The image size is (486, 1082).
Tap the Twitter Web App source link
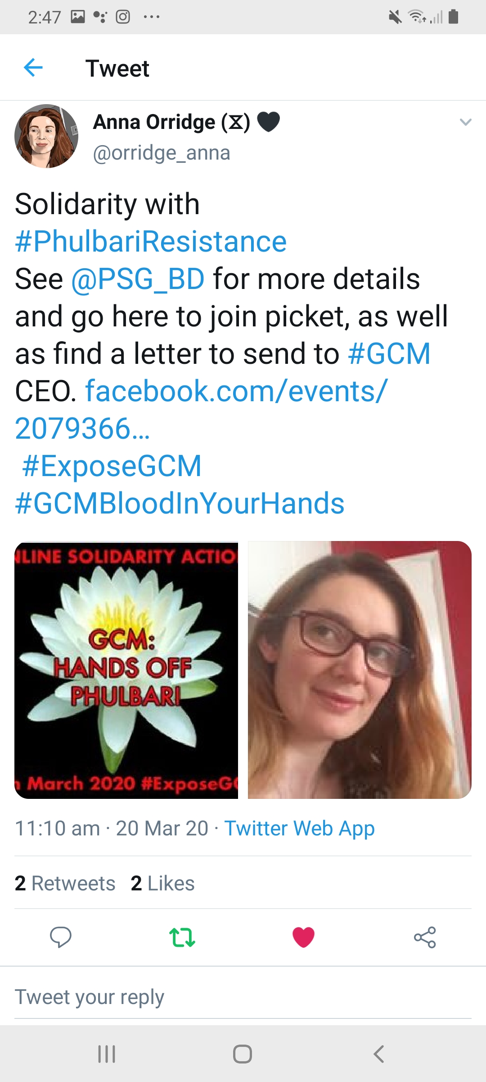coord(299,829)
